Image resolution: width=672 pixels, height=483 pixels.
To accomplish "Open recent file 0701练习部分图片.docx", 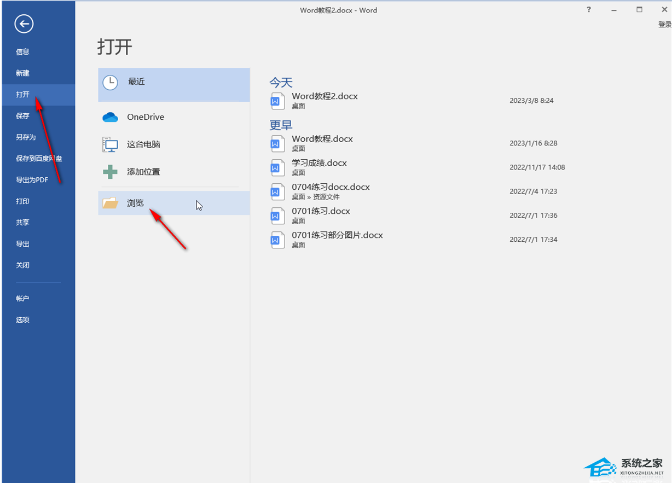I will [337, 235].
